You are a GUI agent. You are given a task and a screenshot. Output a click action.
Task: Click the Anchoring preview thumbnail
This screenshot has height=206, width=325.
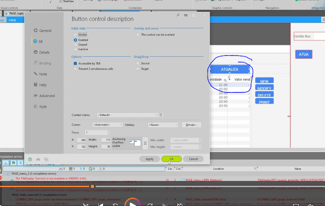pyautogui.click(x=135, y=143)
